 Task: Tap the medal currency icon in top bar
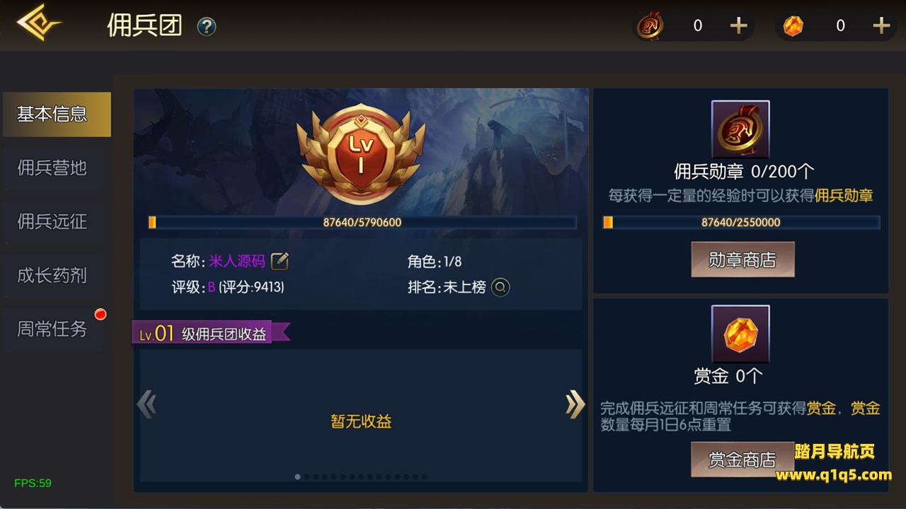point(650,26)
